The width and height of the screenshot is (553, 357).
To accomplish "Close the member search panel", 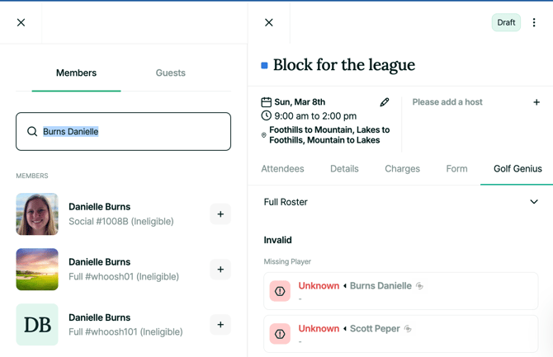I will point(21,23).
